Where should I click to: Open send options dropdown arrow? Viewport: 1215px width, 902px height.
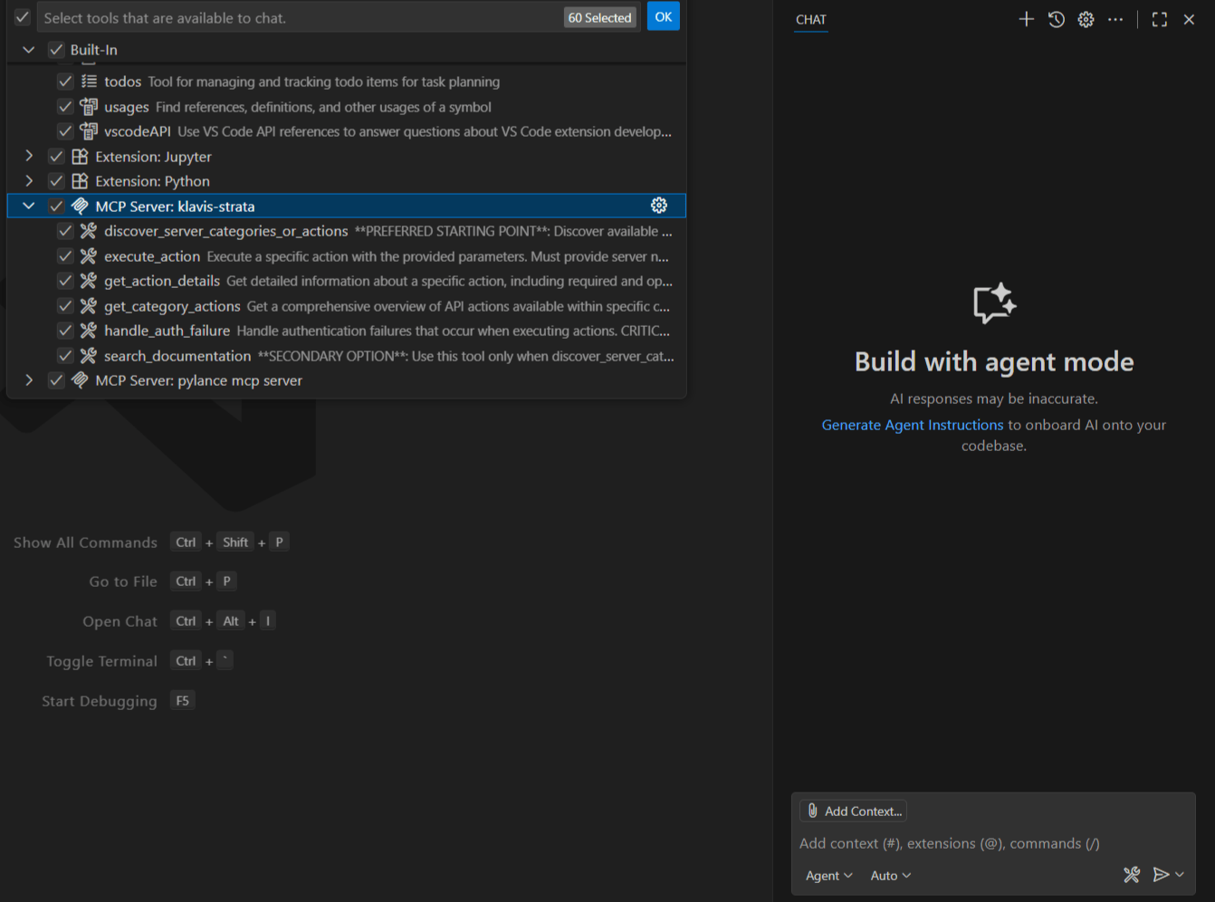[1180, 874]
